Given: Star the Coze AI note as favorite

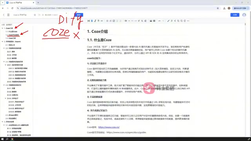Looking at the screenshot, I should pos(35,15).
